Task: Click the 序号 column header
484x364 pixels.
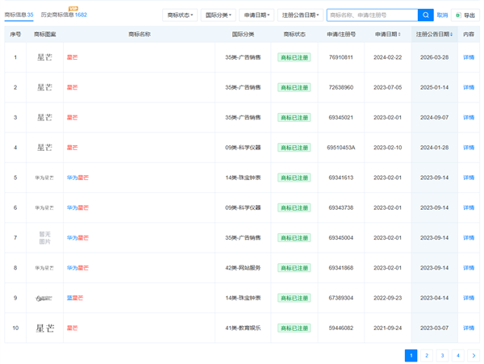Action: [x=15, y=34]
